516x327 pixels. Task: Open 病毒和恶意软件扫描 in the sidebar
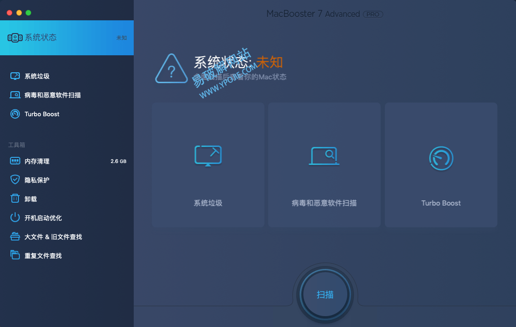pyautogui.click(x=52, y=95)
